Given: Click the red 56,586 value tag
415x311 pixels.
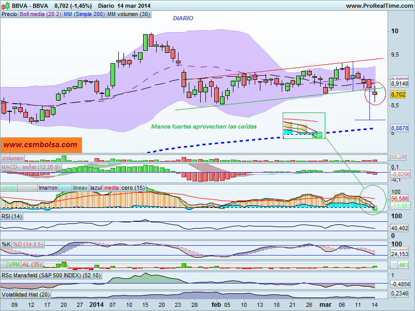Looking at the screenshot, I should coord(400,199).
